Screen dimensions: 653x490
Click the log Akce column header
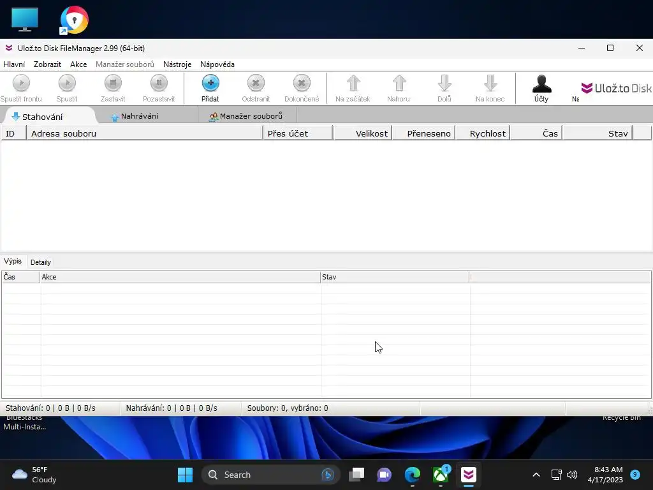[x=180, y=277]
